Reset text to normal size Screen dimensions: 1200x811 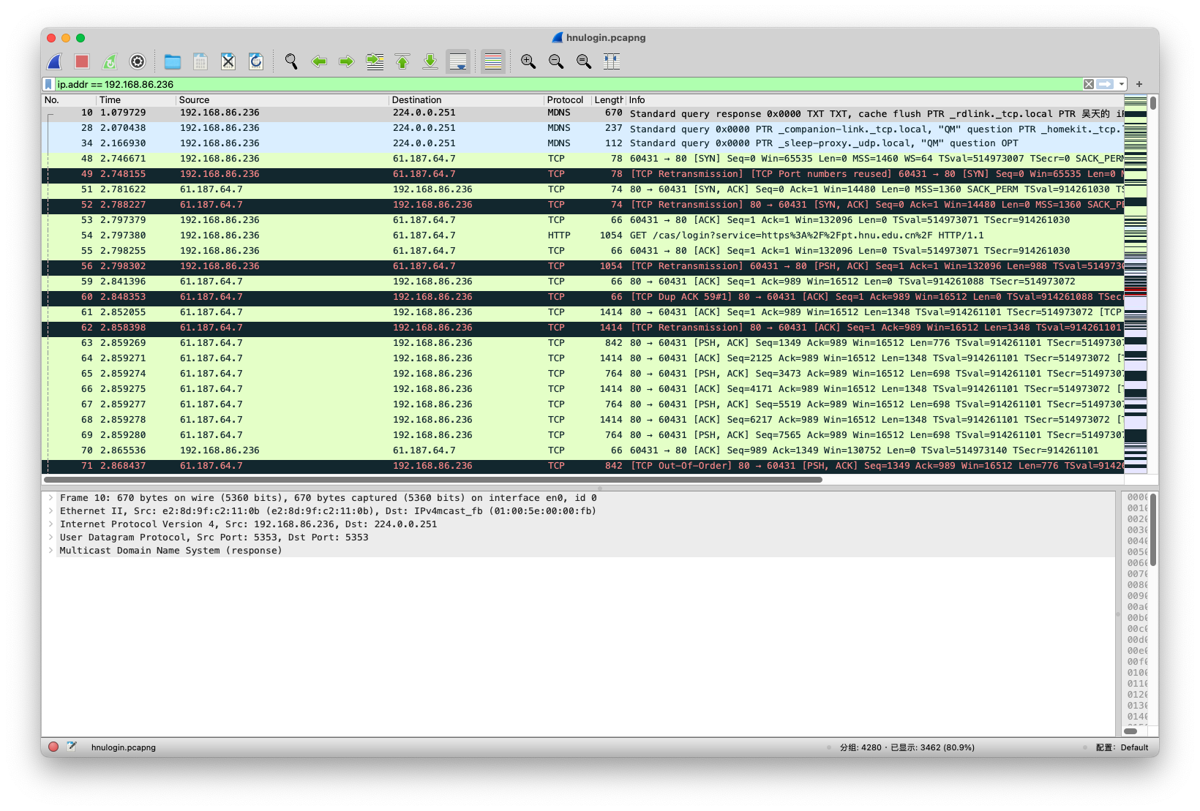[584, 61]
